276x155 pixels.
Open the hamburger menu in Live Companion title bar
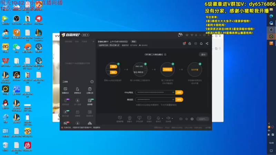coord(196,35)
